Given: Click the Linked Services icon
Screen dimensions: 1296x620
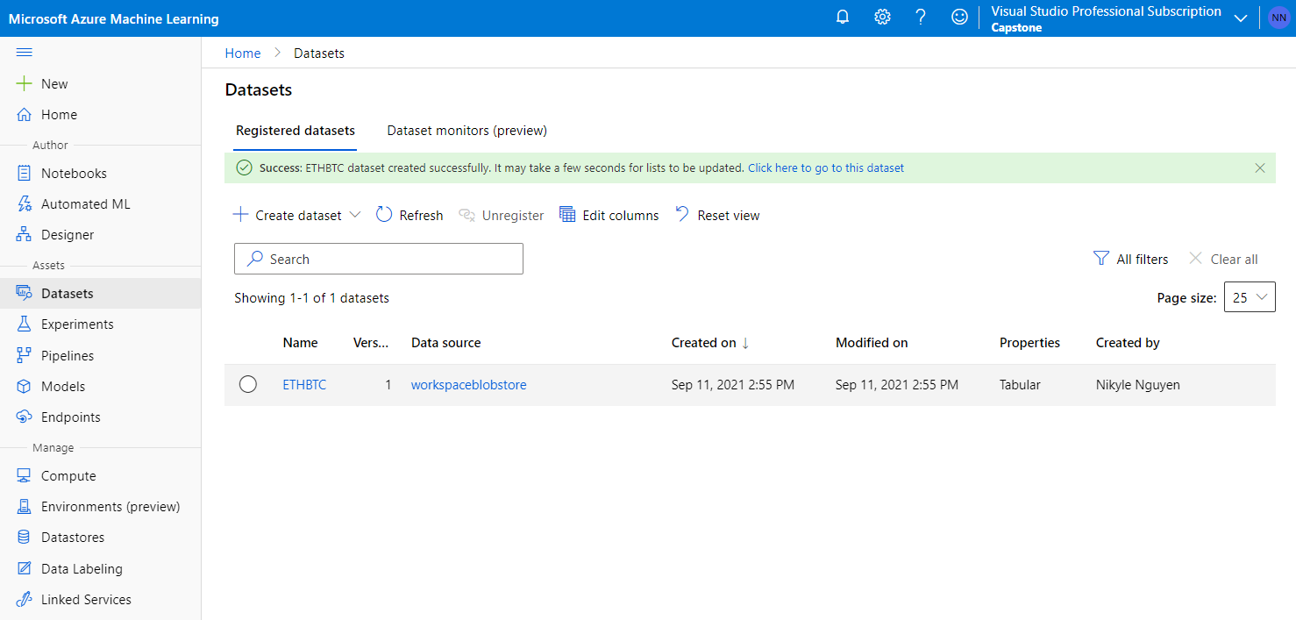Looking at the screenshot, I should pos(24,600).
